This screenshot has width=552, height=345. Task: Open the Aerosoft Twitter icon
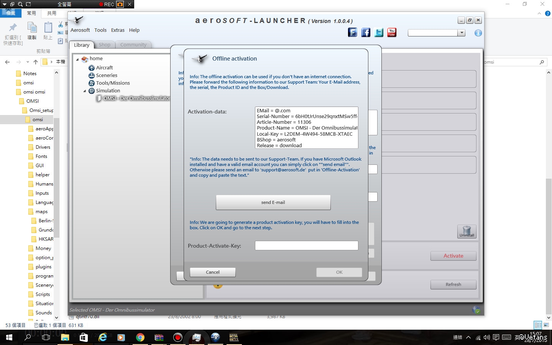(379, 33)
